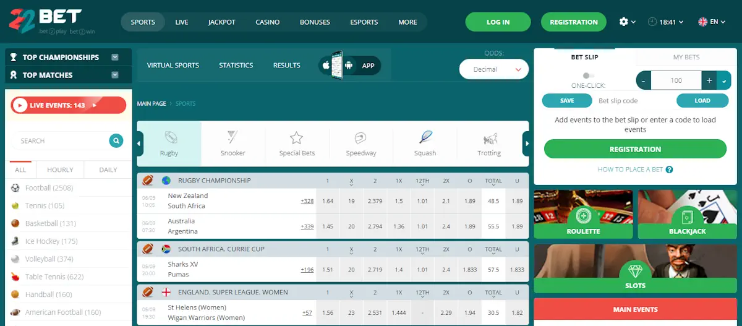Click the Football ball icon in sidebar
This screenshot has width=742, height=326.
click(x=15, y=187)
